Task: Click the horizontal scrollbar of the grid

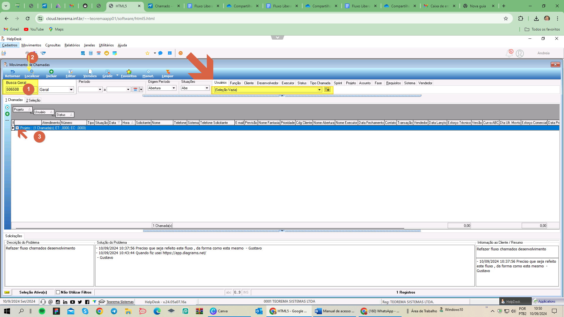Action: pyautogui.click(x=210, y=228)
